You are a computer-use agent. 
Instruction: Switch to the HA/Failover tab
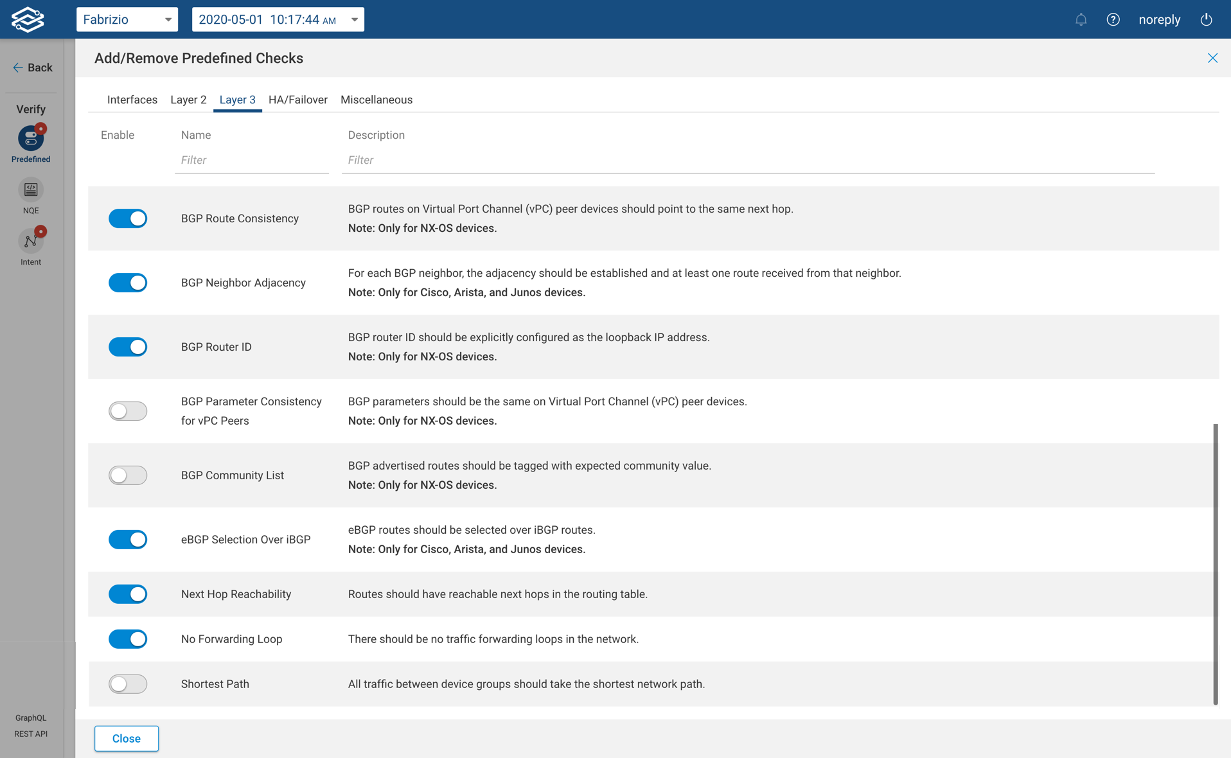pyautogui.click(x=297, y=100)
